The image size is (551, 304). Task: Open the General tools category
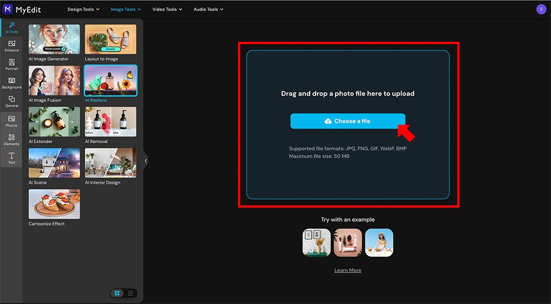tap(12, 101)
